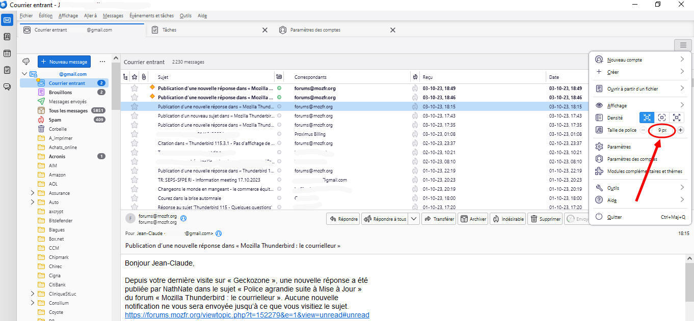Image resolution: width=694 pixels, height=321 pixels.
Task: Click the get messages cloud icon
Action: coord(26,62)
